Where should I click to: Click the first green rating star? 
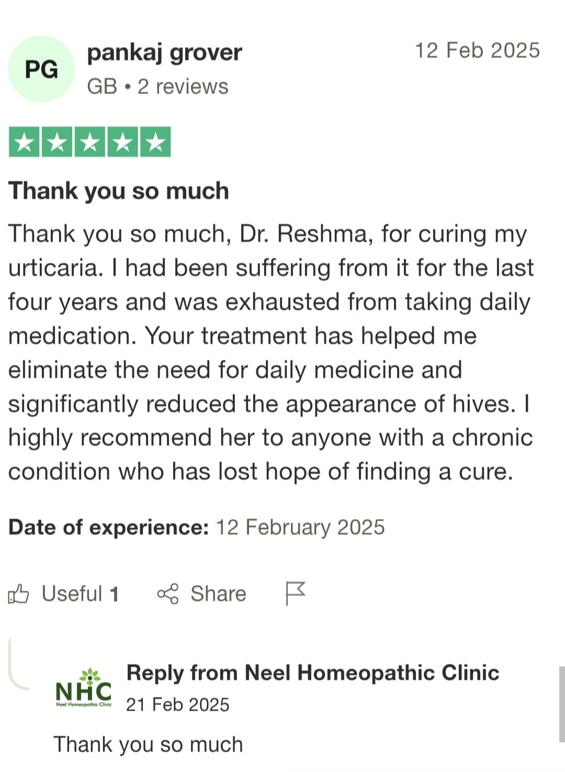[25, 142]
